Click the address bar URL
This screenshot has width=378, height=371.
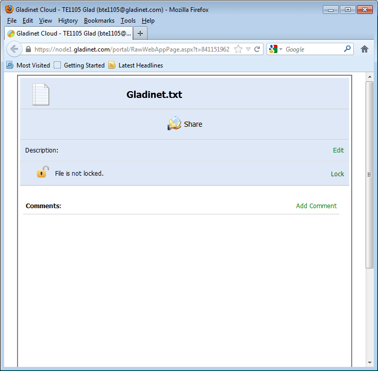(x=132, y=49)
